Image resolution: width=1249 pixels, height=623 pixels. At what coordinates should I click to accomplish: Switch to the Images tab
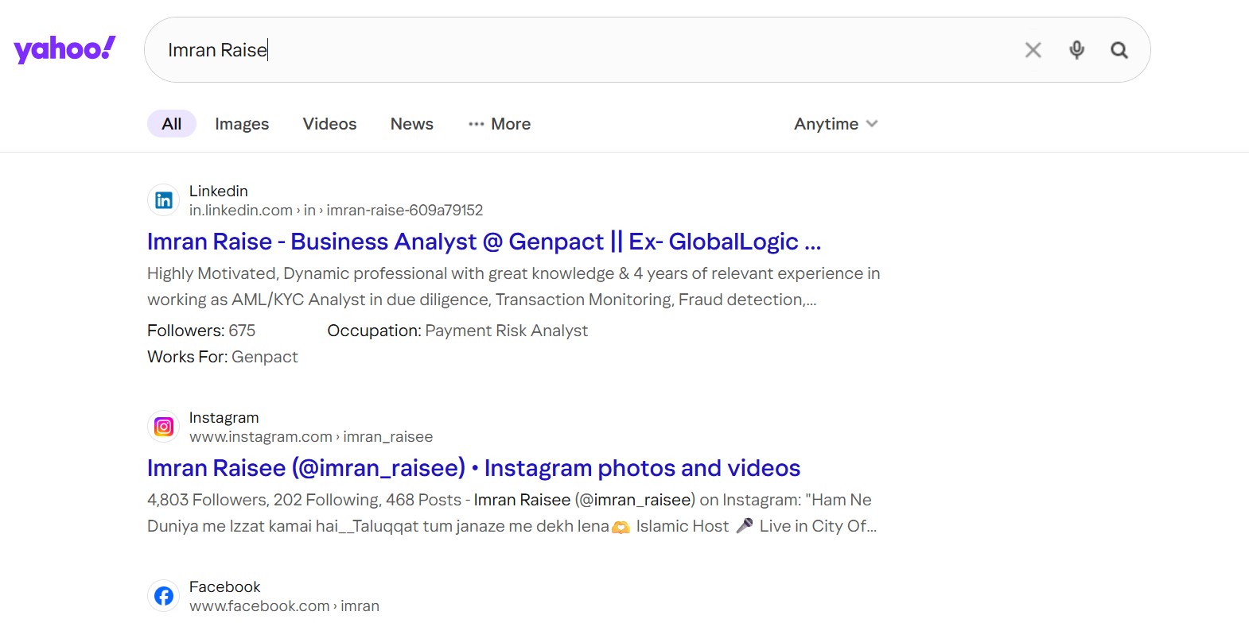coord(242,124)
